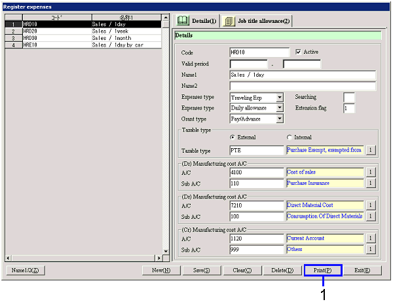Click lookup button beside Cost of sales
The width and height of the screenshot is (393, 306).
pyautogui.click(x=370, y=172)
